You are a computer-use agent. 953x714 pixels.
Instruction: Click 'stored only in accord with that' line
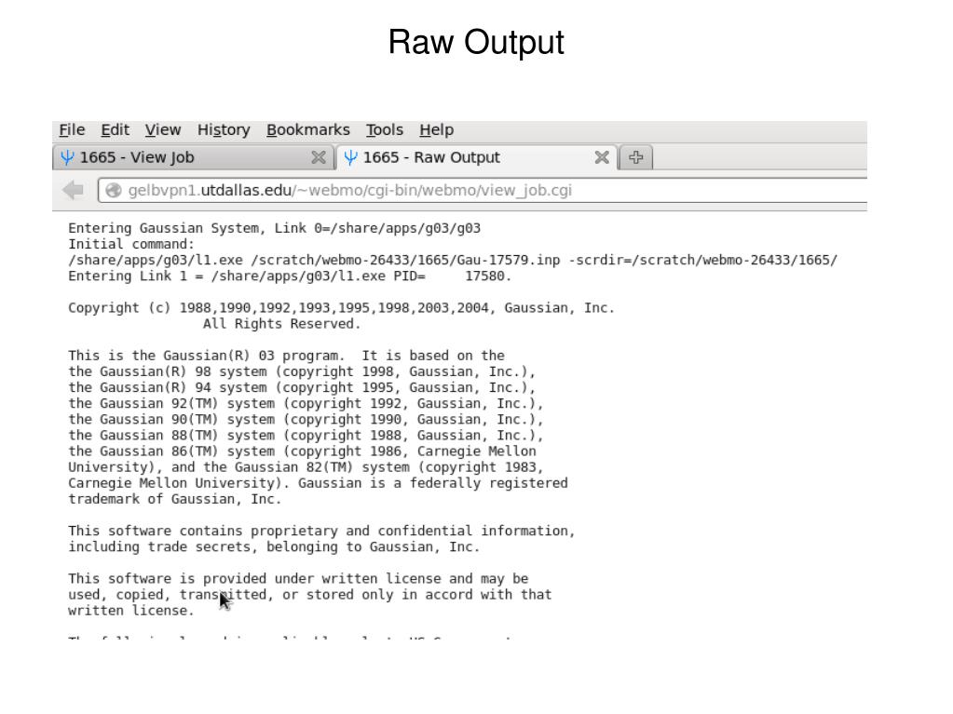[x=310, y=595]
